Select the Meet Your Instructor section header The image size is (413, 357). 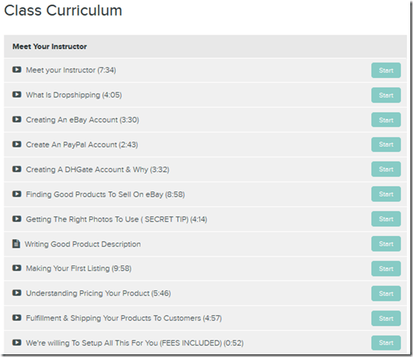click(50, 47)
